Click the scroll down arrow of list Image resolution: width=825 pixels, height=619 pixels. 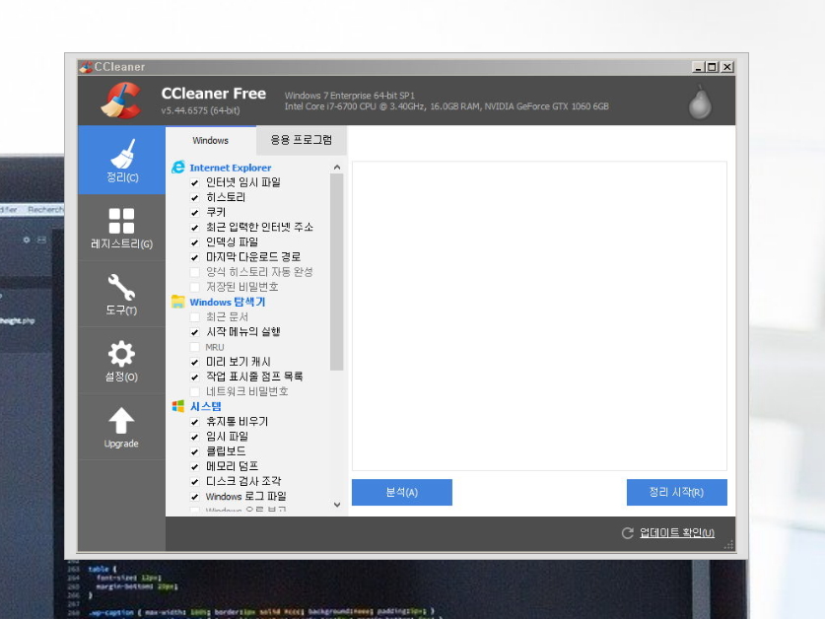coord(337,505)
